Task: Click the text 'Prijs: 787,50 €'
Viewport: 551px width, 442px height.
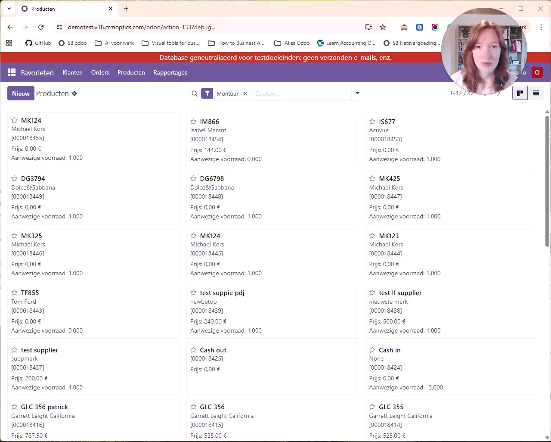Action: (x=29, y=436)
